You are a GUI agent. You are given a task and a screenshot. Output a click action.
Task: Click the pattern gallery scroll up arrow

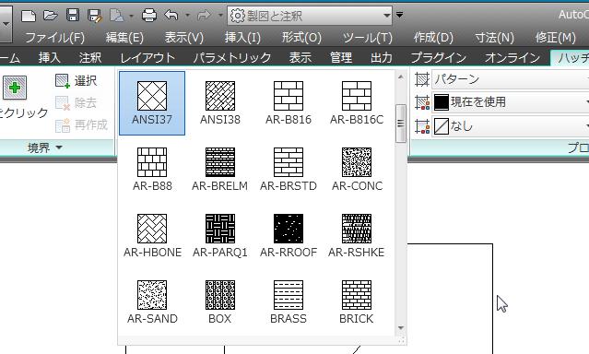point(401,77)
